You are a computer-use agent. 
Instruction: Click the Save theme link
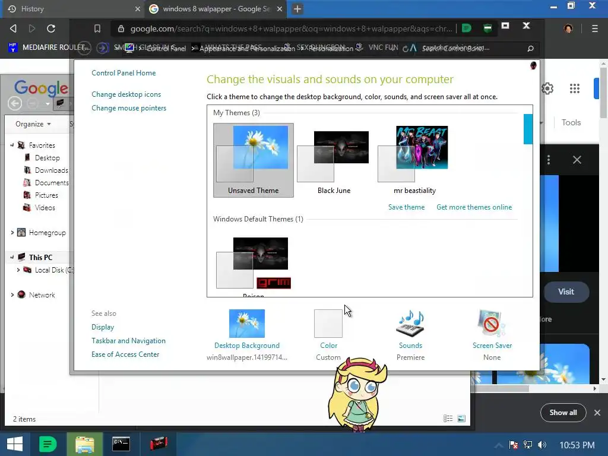click(x=406, y=207)
